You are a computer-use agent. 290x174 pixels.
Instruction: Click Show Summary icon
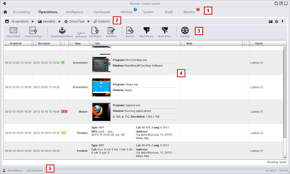coord(33,30)
